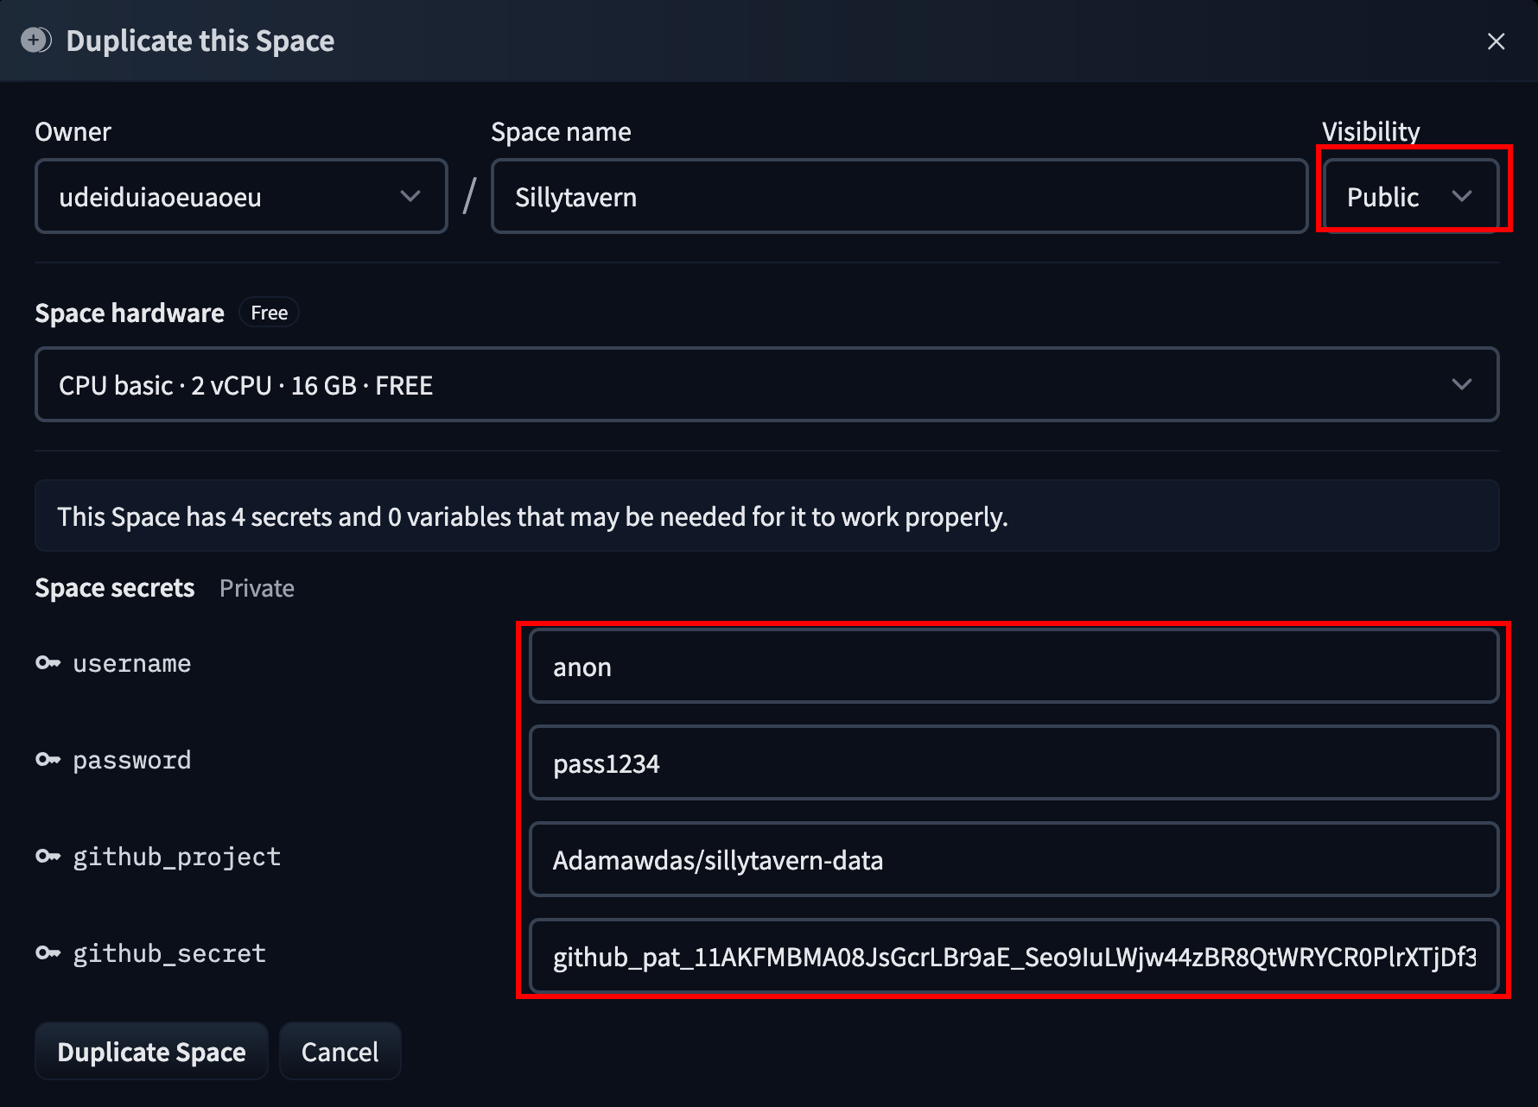This screenshot has width=1538, height=1107.
Task: Click the key icon next to password
Action: pyautogui.click(x=48, y=760)
